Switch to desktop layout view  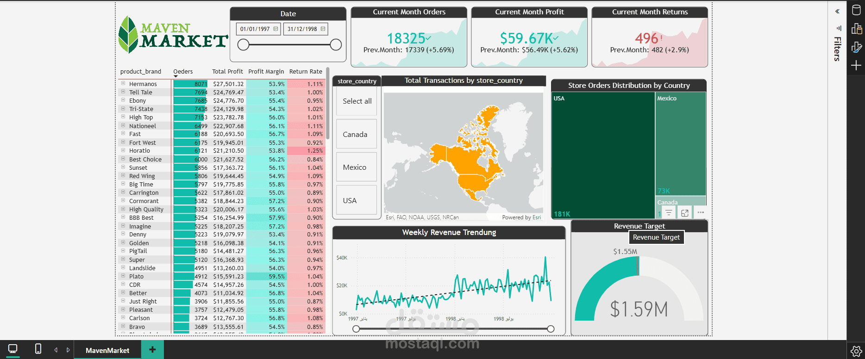(x=13, y=349)
